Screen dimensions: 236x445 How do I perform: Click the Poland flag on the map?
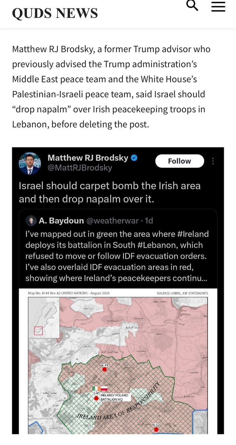(x=104, y=389)
